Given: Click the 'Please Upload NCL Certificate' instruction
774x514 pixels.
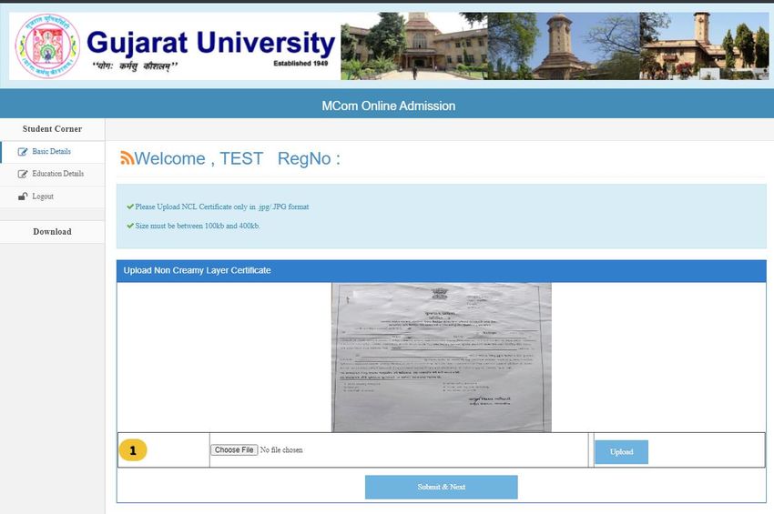Looking at the screenshot, I should point(222,207).
